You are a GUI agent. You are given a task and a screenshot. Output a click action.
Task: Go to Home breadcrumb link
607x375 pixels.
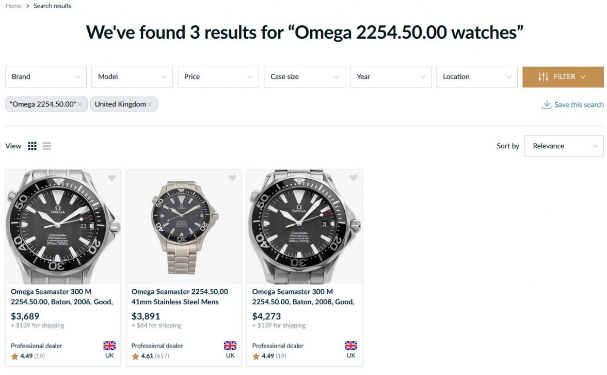pyautogui.click(x=13, y=6)
